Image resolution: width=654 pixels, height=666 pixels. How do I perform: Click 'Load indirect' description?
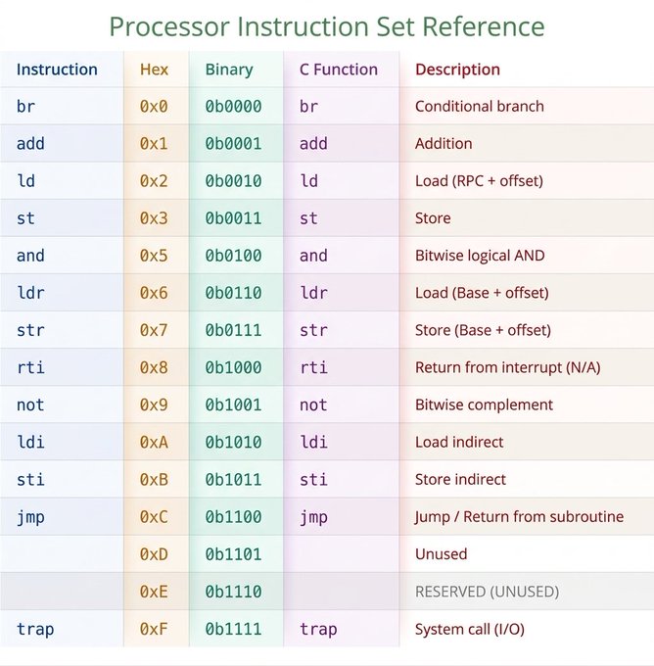459,442
